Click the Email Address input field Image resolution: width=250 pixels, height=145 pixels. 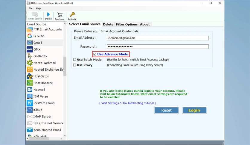(158, 38)
